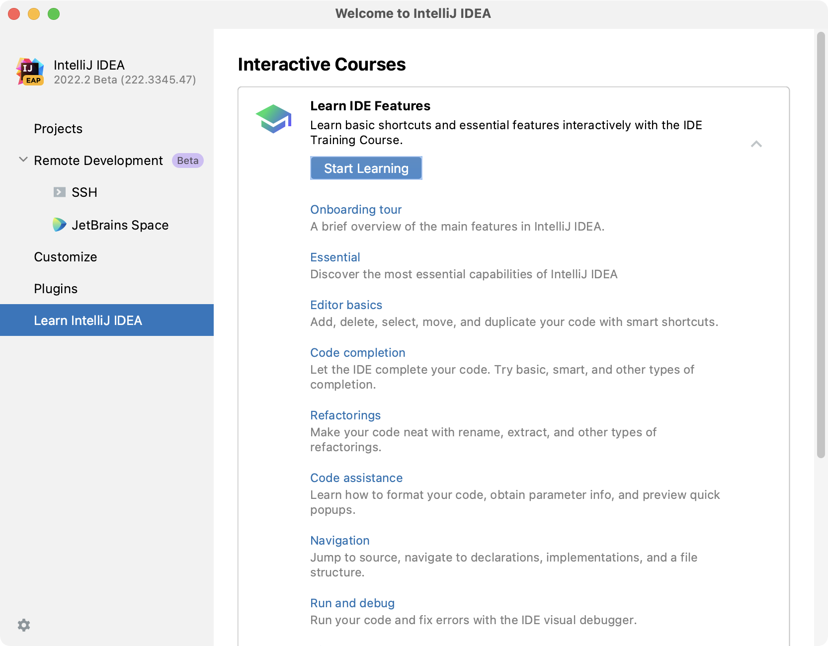Click the yellow minimize window button
Image resolution: width=828 pixels, height=646 pixels.
click(34, 14)
